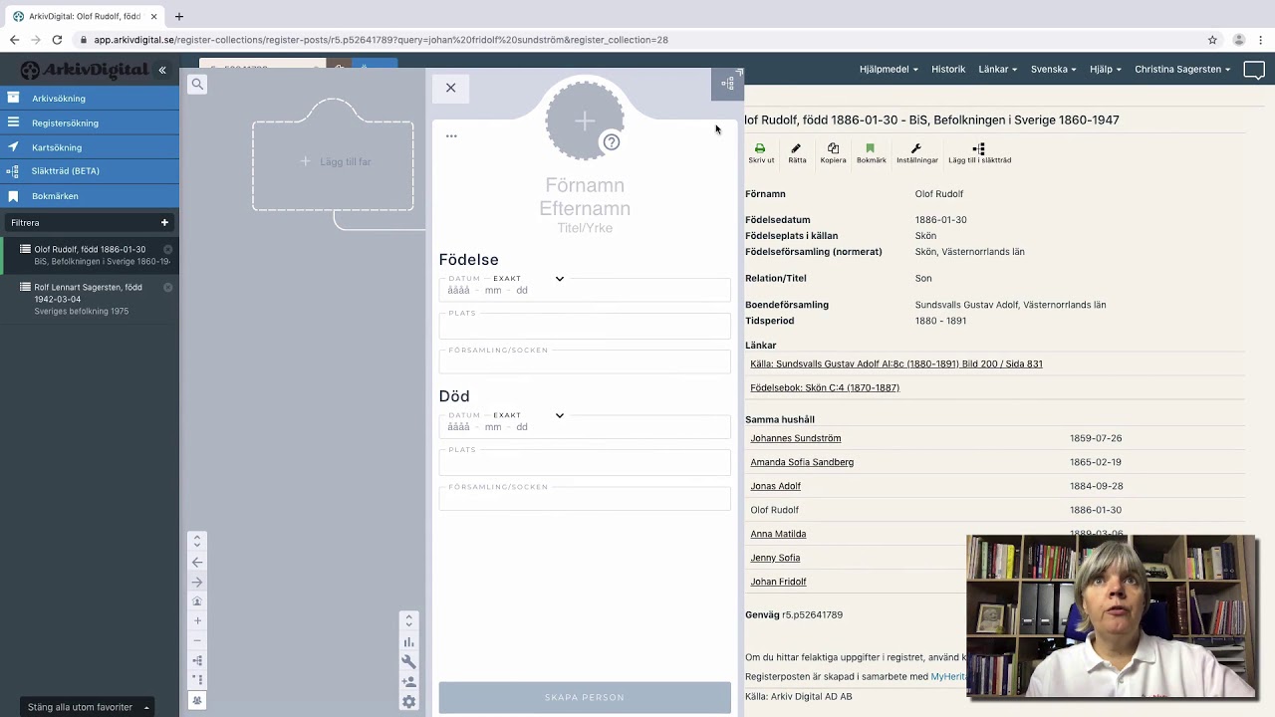
Task: Click the Skapa Person button
Action: click(585, 697)
